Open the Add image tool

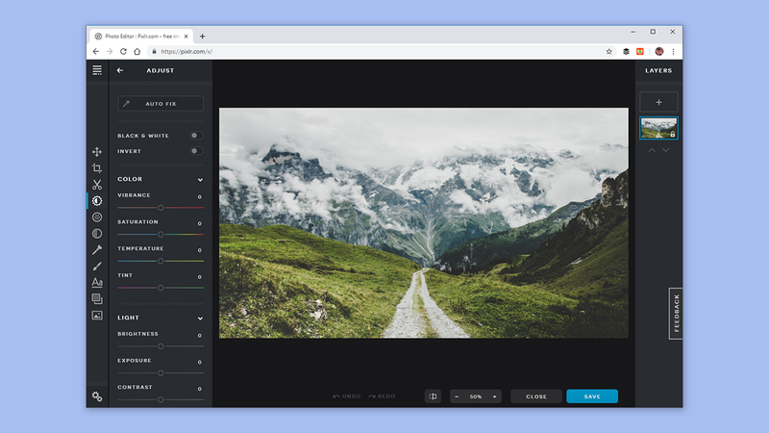click(97, 316)
